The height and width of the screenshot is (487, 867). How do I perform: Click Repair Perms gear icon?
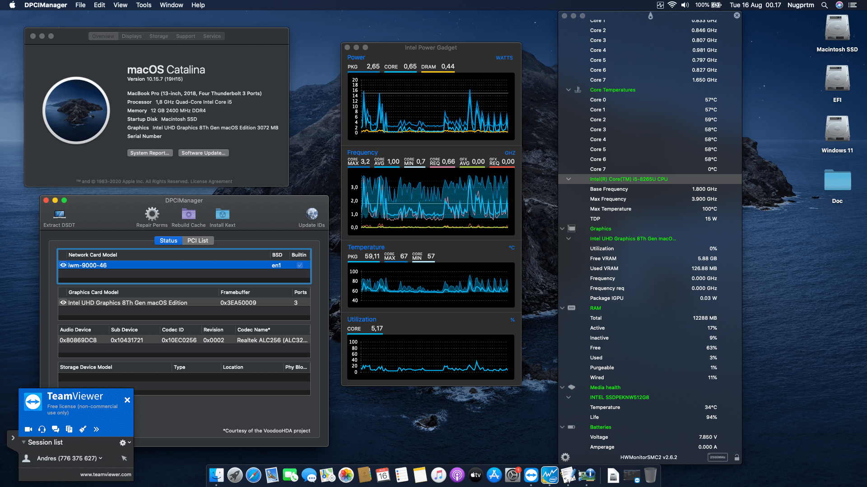tap(152, 214)
